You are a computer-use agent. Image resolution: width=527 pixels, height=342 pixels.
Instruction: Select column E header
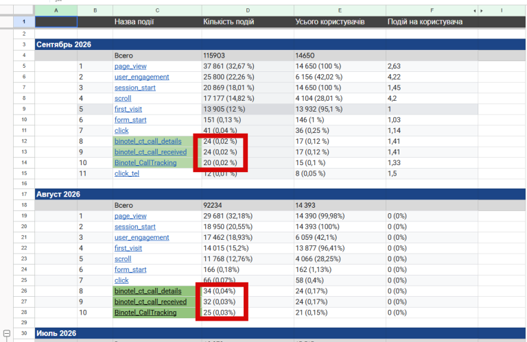tap(340, 10)
